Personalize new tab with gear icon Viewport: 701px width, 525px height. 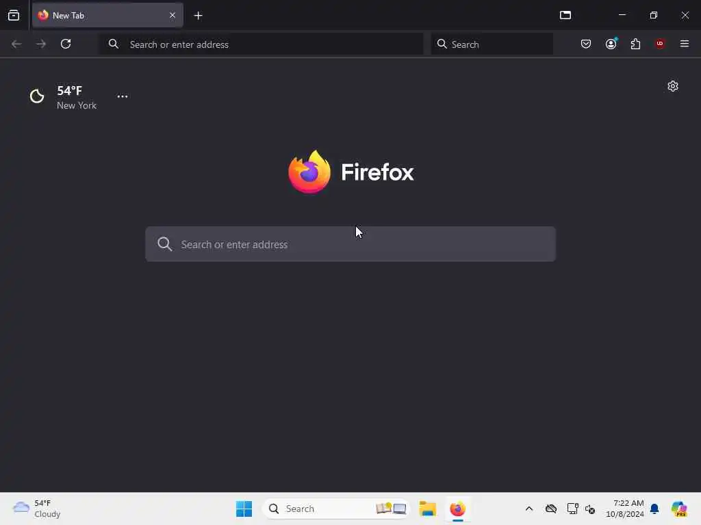673,86
